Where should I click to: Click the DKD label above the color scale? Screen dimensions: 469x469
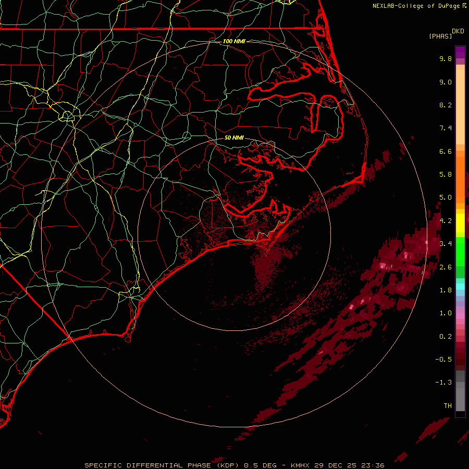458,31
